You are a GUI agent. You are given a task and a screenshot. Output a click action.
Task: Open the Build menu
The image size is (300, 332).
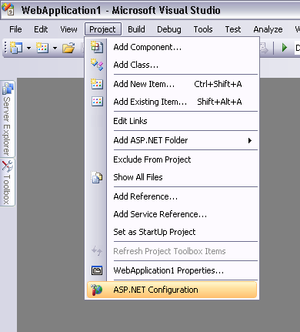point(136,29)
